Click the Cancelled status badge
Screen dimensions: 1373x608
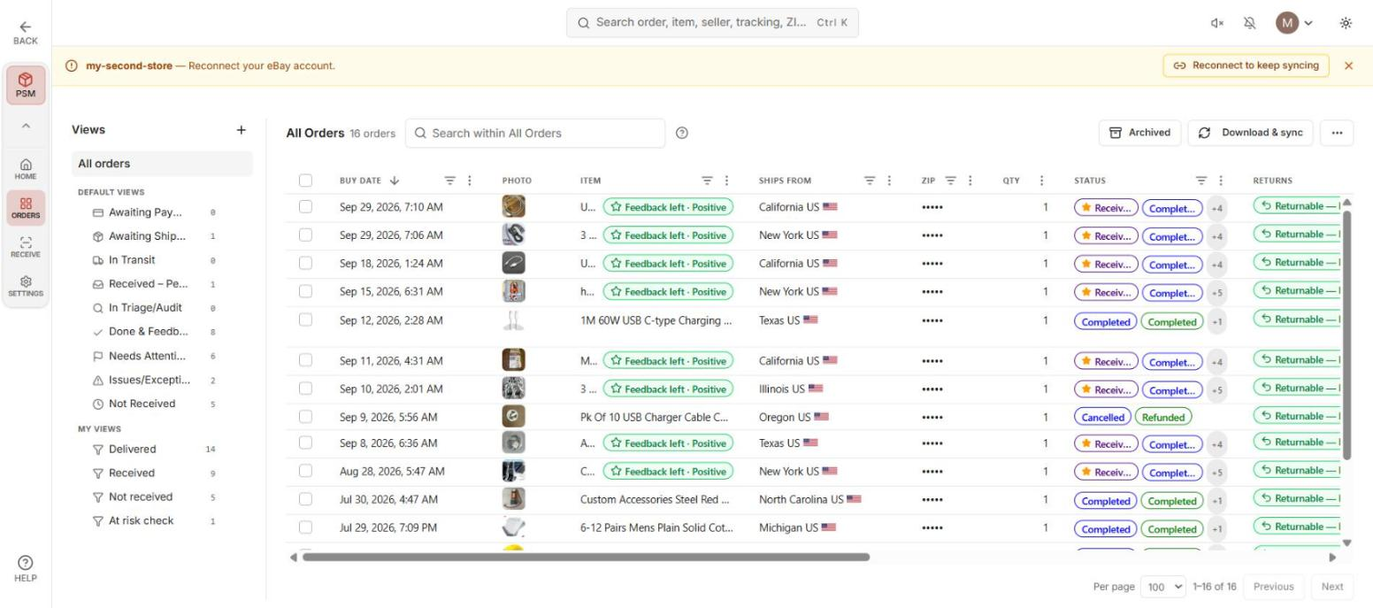coord(1103,417)
